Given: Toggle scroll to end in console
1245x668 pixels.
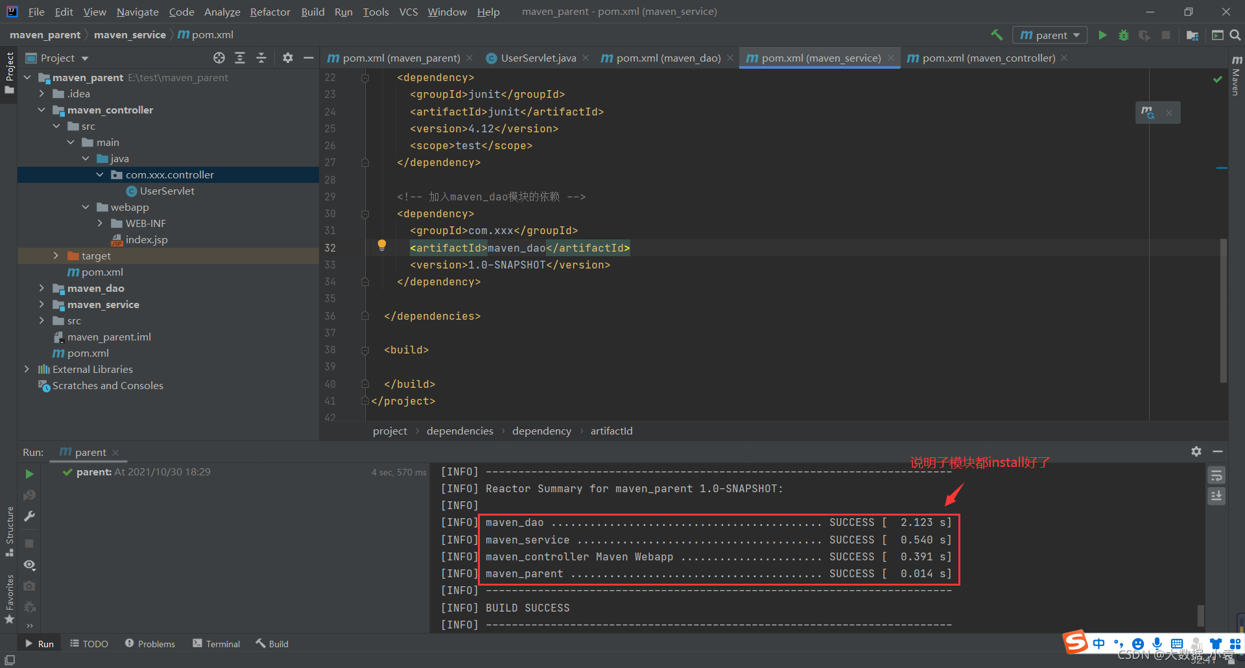Looking at the screenshot, I should 1216,496.
